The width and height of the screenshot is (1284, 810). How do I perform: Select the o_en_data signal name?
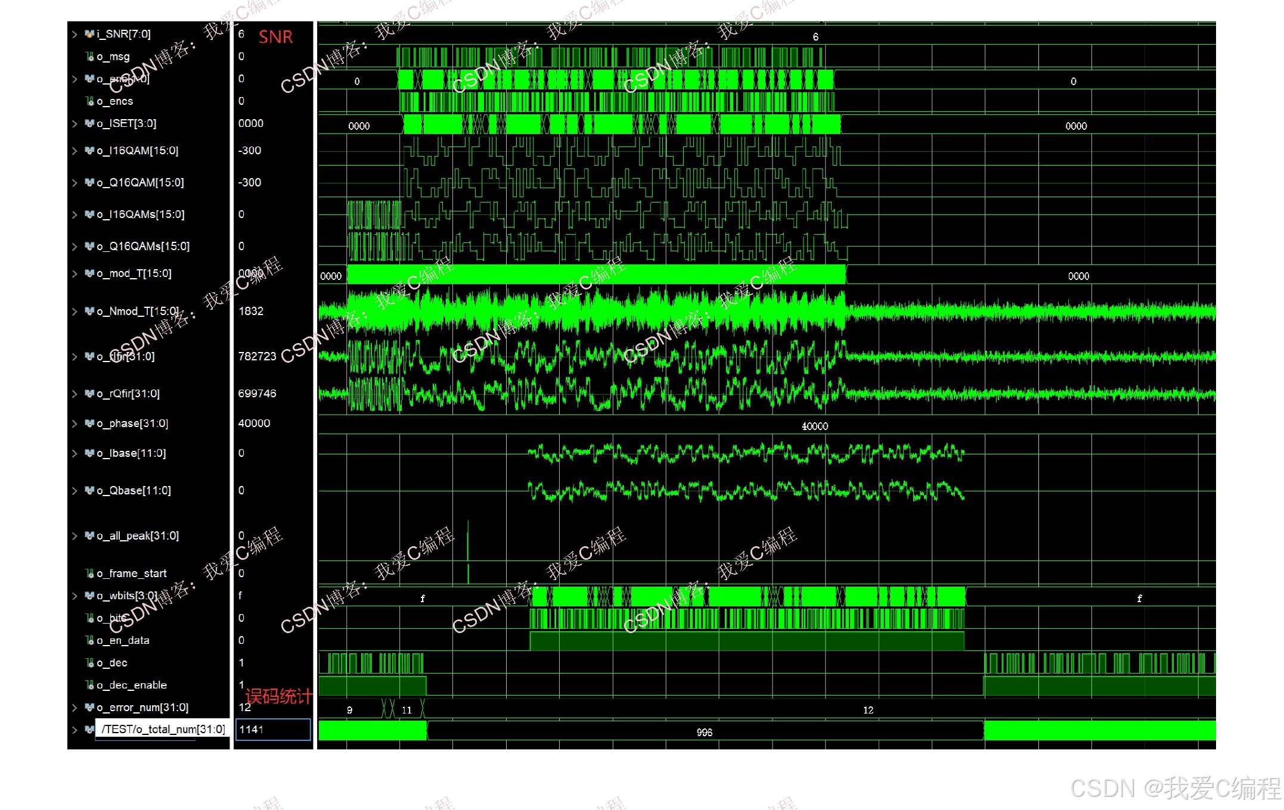coord(123,640)
